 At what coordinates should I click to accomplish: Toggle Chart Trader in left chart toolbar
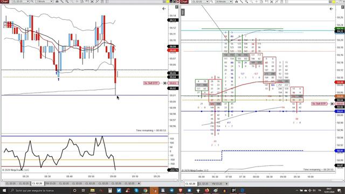click(x=87, y=2)
